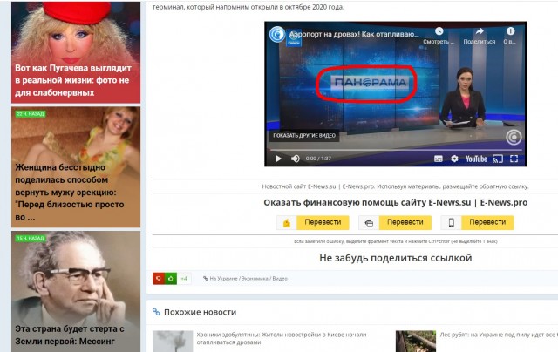558x352 pixels.
Task: Open 'Эта страна будет стерта' Мессинг article
Action: (x=76, y=292)
